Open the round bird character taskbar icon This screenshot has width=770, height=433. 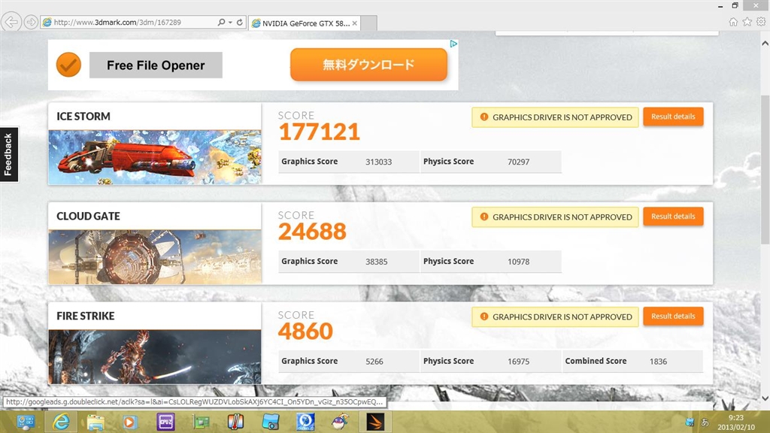tap(340, 422)
